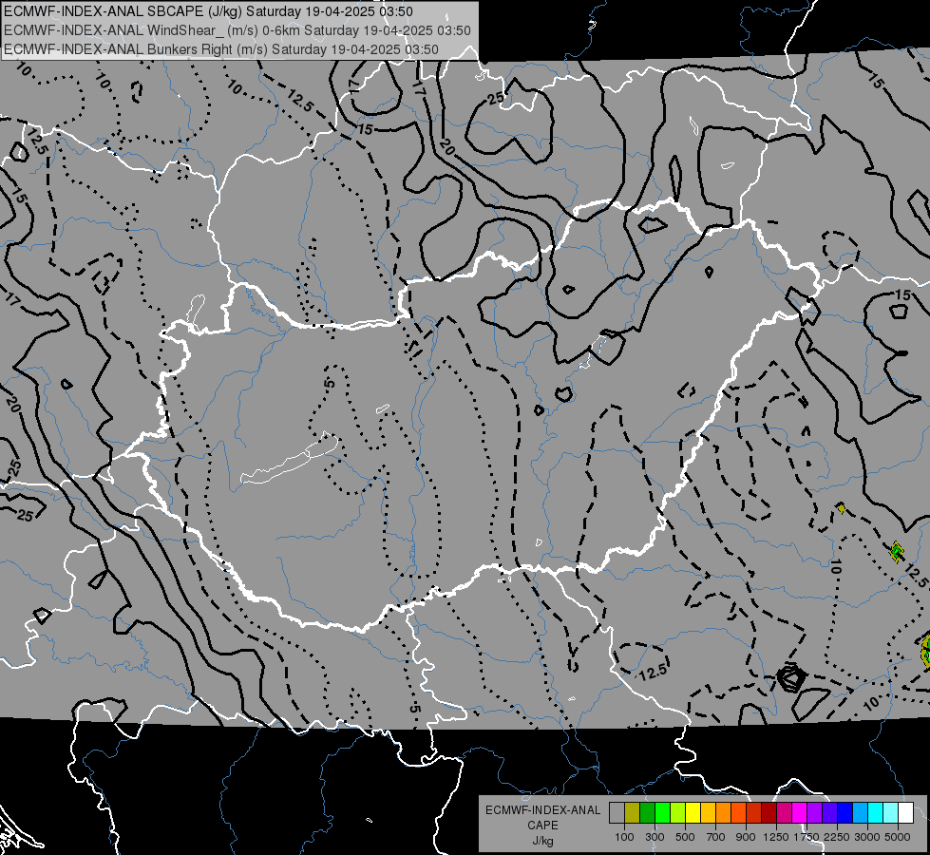This screenshot has height=855, width=930.
Task: Click the 2250 legend scale value
Action: point(837,837)
